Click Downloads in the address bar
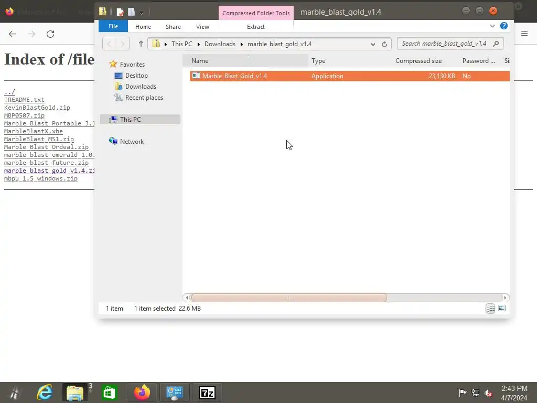This screenshot has width=537, height=403. tap(220, 44)
